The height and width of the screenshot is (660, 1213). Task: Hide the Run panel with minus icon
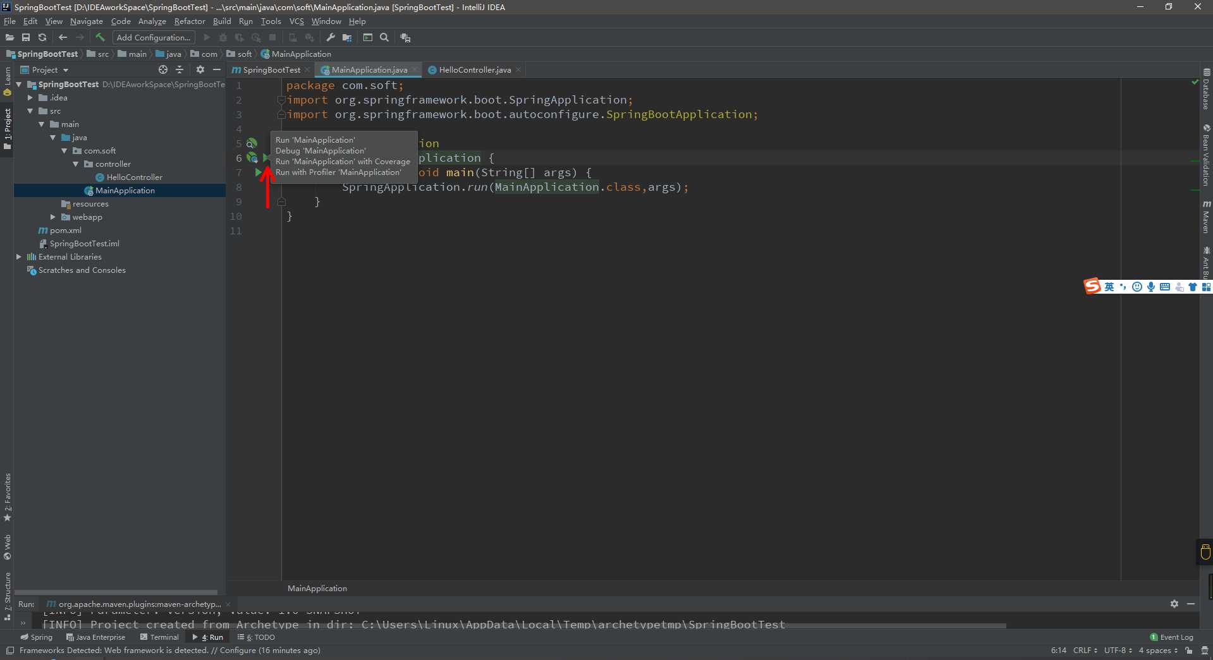pyautogui.click(x=1191, y=604)
